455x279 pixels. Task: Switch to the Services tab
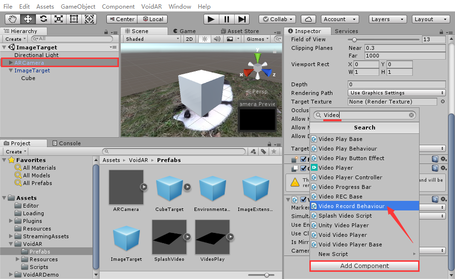[x=346, y=31]
